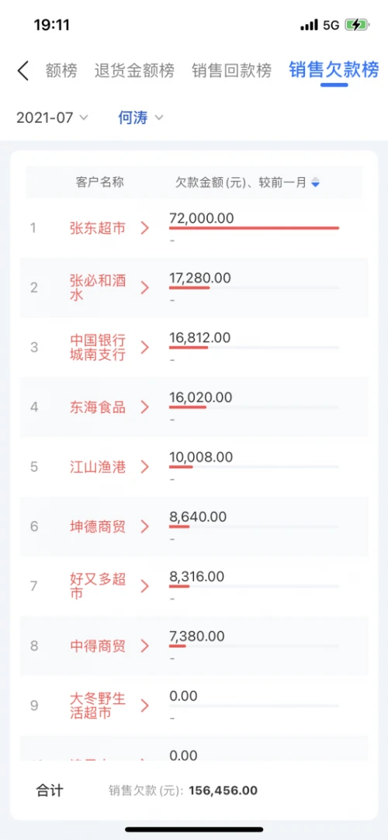Tap the back arrow icon
388x840 pixels.
pos(23,71)
